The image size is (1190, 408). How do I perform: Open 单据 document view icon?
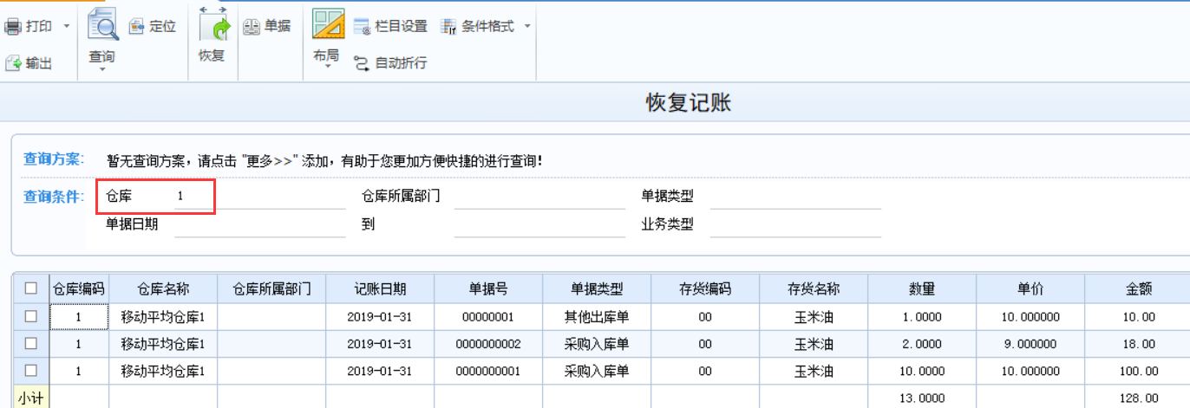click(251, 27)
